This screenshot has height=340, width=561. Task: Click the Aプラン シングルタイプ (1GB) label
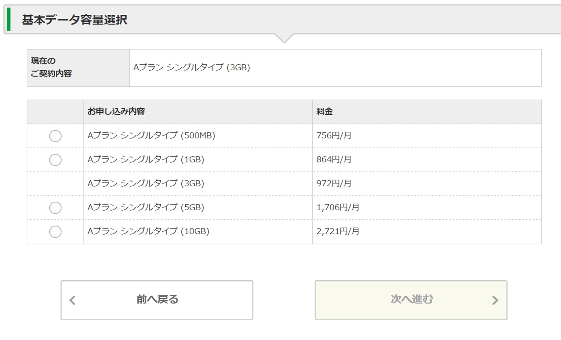[146, 159]
